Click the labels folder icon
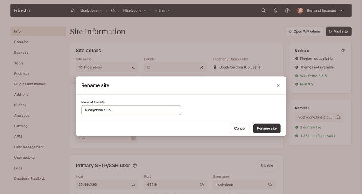362x194 pixels. [149, 67]
